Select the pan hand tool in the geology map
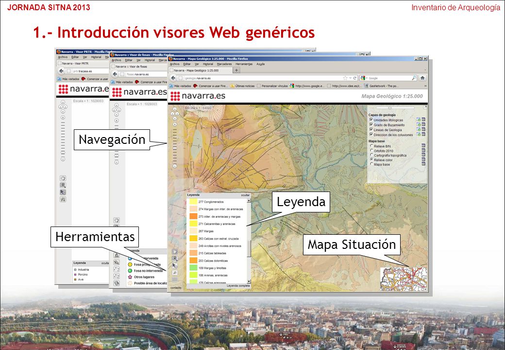 (174, 251)
